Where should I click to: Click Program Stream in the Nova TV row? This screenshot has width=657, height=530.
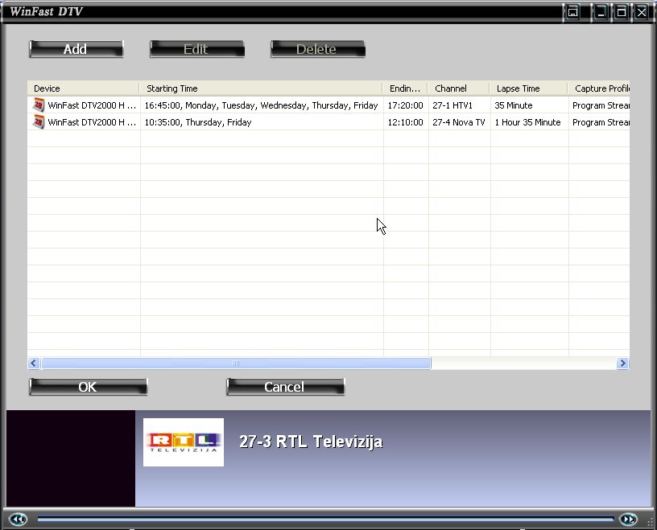(x=601, y=122)
